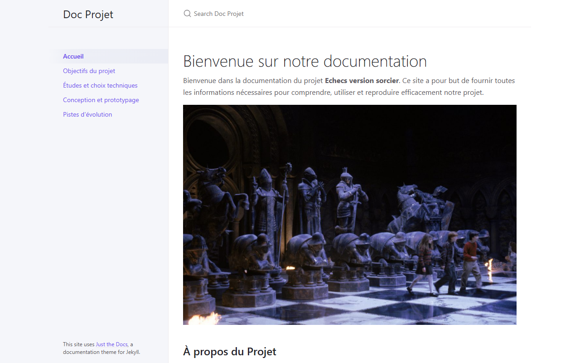Click the bold Echecs version sorcier text
Viewport: 580px width, 363px height.
pyautogui.click(x=362, y=81)
